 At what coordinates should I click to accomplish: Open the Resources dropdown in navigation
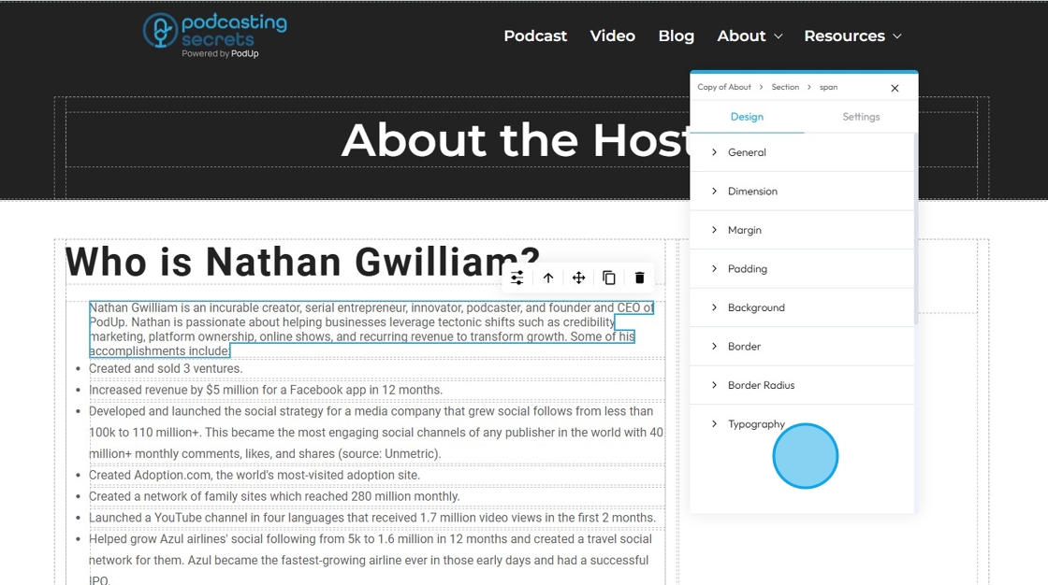[852, 36]
